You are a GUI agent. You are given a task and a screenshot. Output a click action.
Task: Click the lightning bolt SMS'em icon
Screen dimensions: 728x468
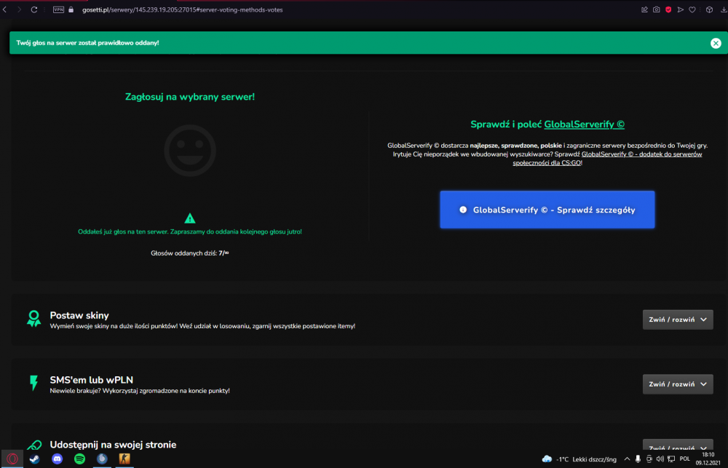click(33, 383)
